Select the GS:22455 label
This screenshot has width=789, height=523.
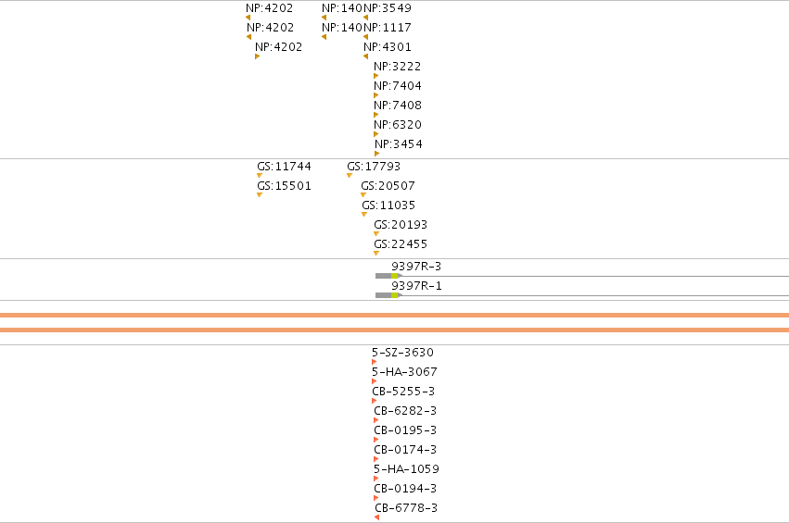401,244
